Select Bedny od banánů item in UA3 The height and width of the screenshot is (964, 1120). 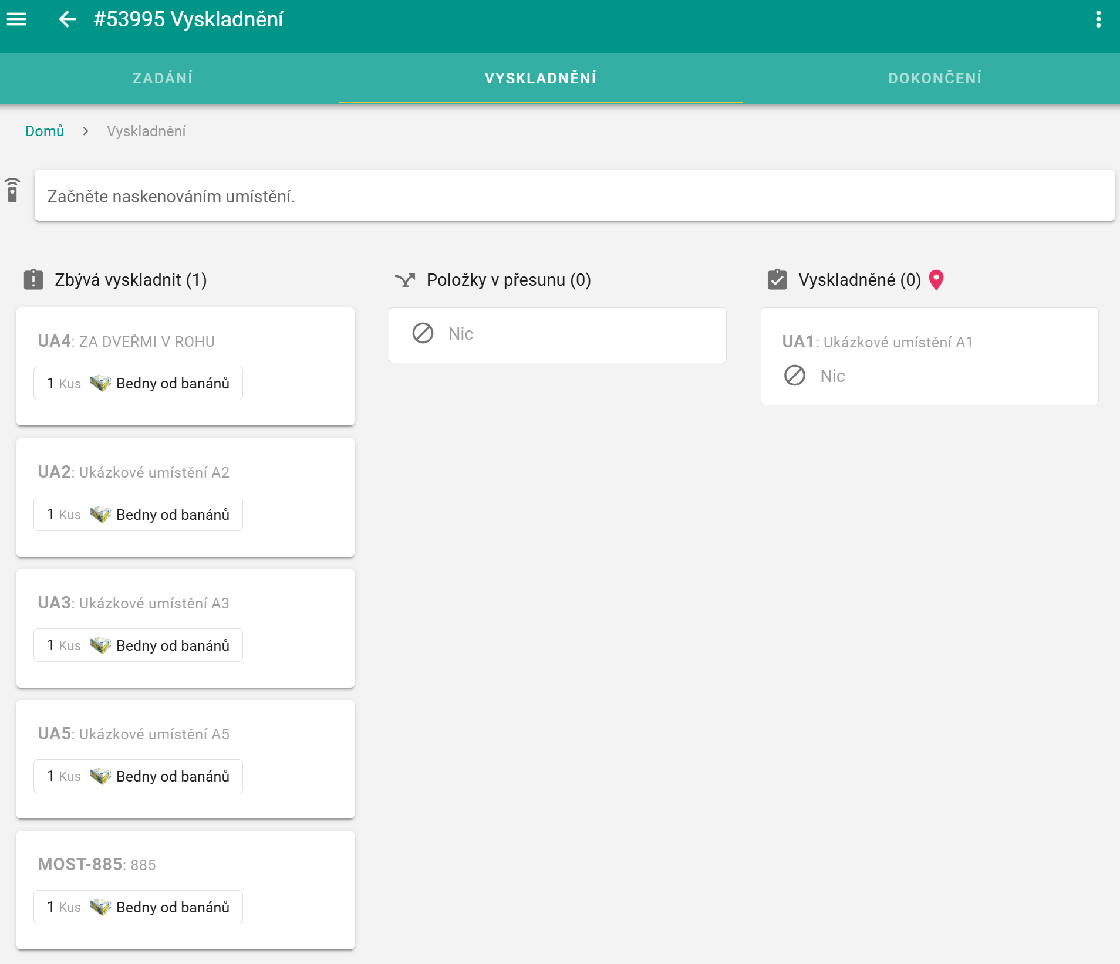(x=138, y=645)
